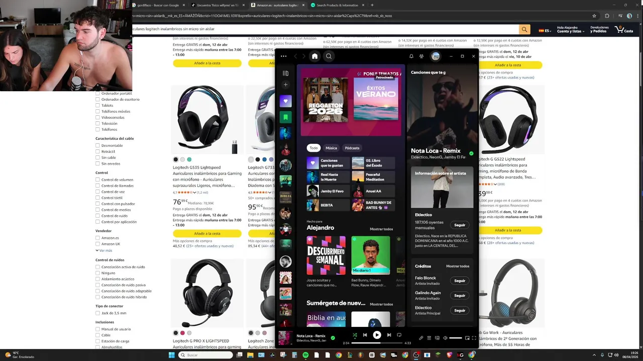The width and height of the screenshot is (643, 361).
Task: Adjust Spotify volume slider
Action: [x=456, y=338]
